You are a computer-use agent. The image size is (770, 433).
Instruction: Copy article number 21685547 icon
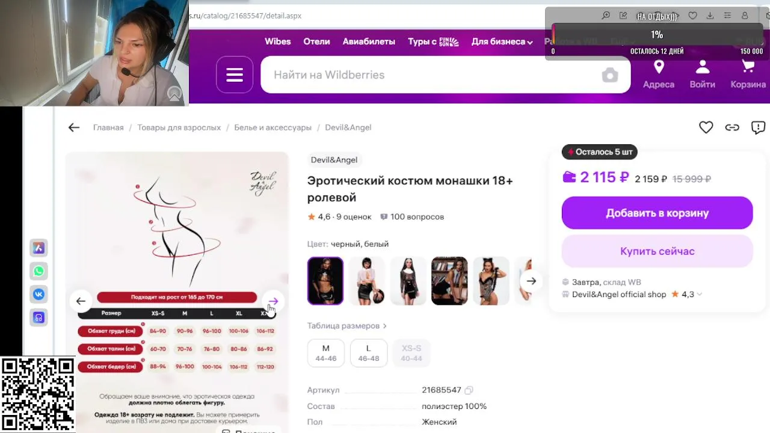(469, 390)
